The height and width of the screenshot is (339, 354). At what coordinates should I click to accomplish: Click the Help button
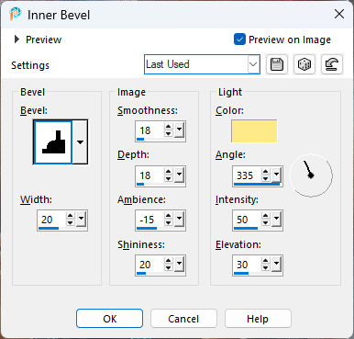tap(258, 319)
